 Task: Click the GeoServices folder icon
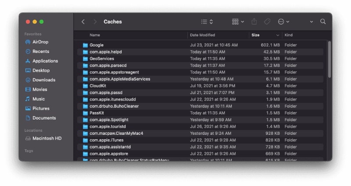85,59
